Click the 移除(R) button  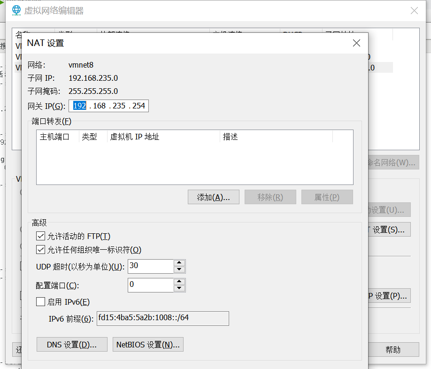(x=270, y=197)
